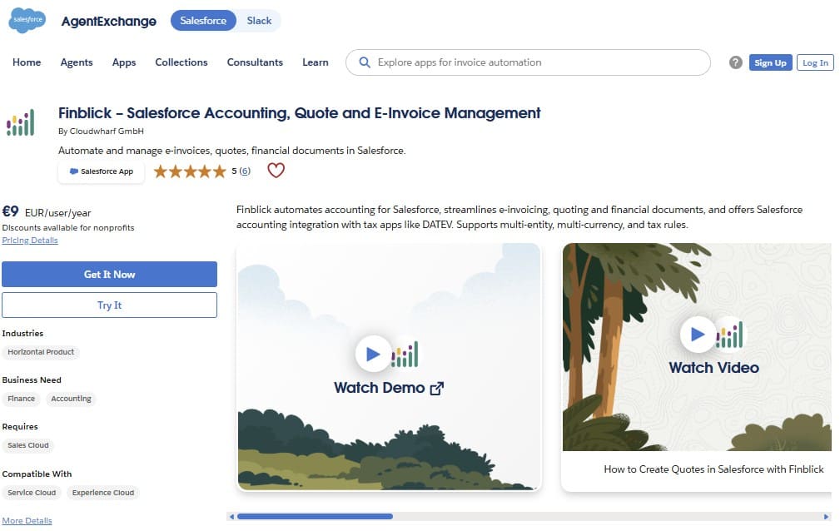
Task: Click left arrow of carousel scrollbar
Action: click(x=231, y=517)
